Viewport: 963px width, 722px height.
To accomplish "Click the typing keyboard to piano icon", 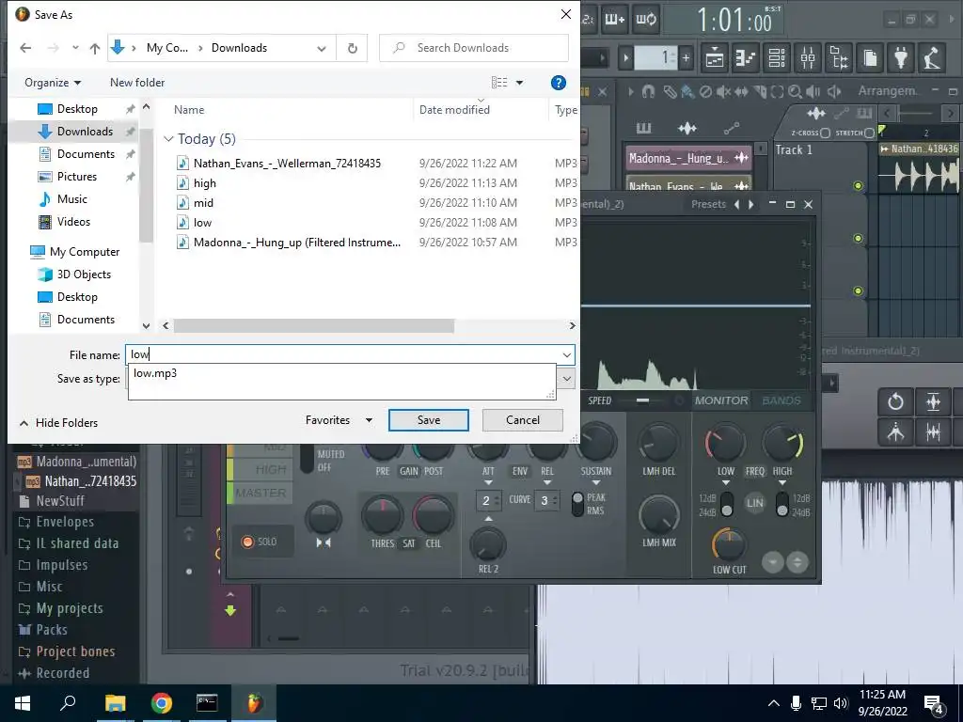I will tap(615, 19).
